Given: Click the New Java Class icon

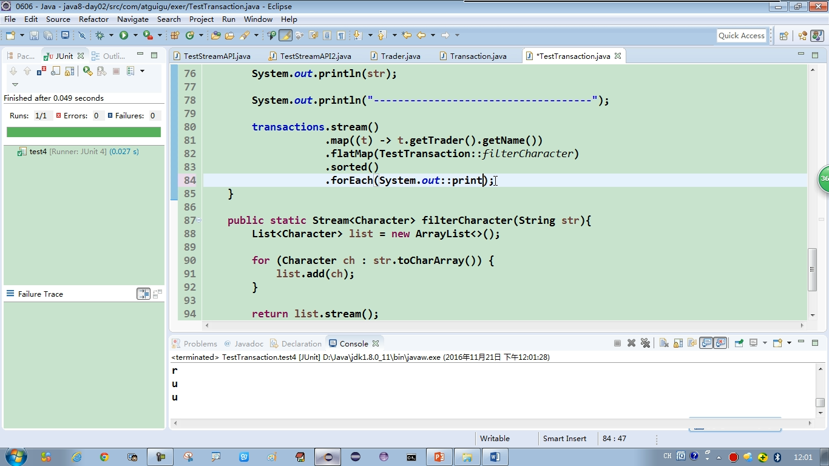Looking at the screenshot, I should point(189,35).
